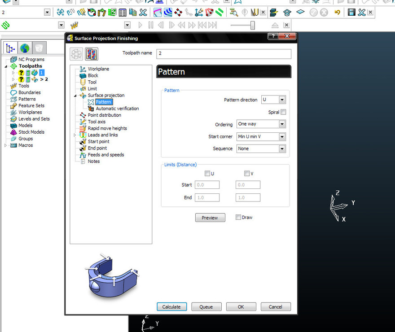Tick the U limits checkbox

[207, 174]
